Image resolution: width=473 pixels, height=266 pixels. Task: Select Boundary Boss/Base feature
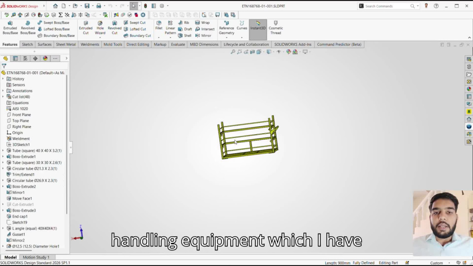pos(56,35)
